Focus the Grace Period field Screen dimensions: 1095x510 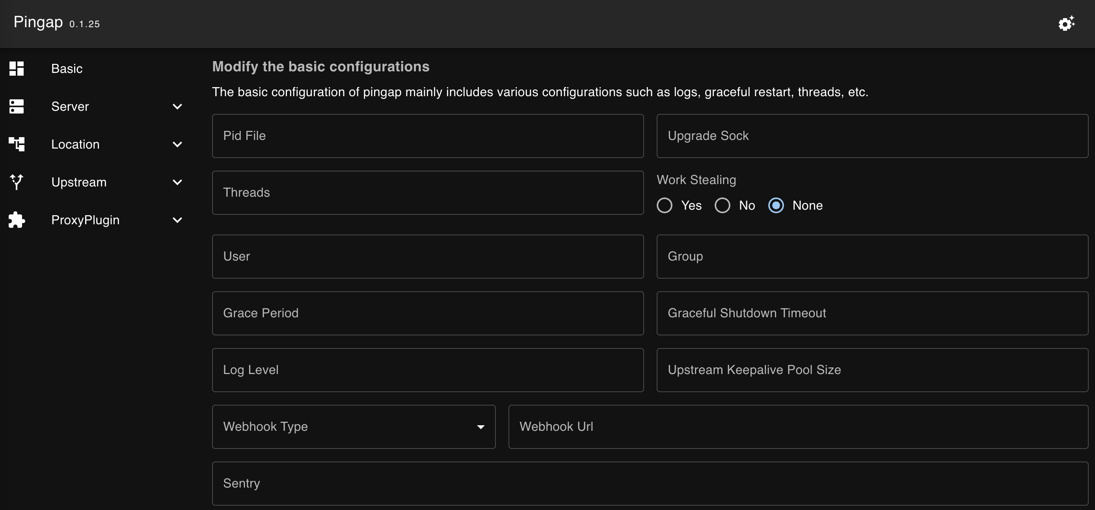[428, 313]
